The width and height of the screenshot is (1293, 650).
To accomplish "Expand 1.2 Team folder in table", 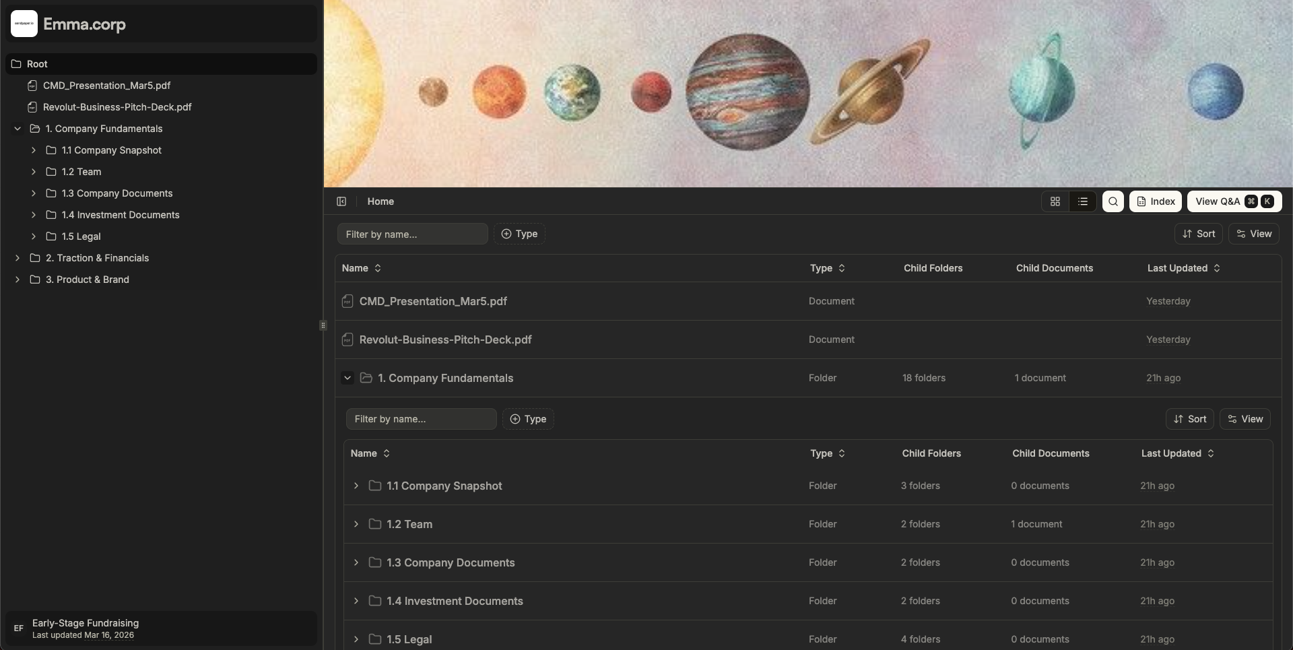I will click(x=356, y=524).
